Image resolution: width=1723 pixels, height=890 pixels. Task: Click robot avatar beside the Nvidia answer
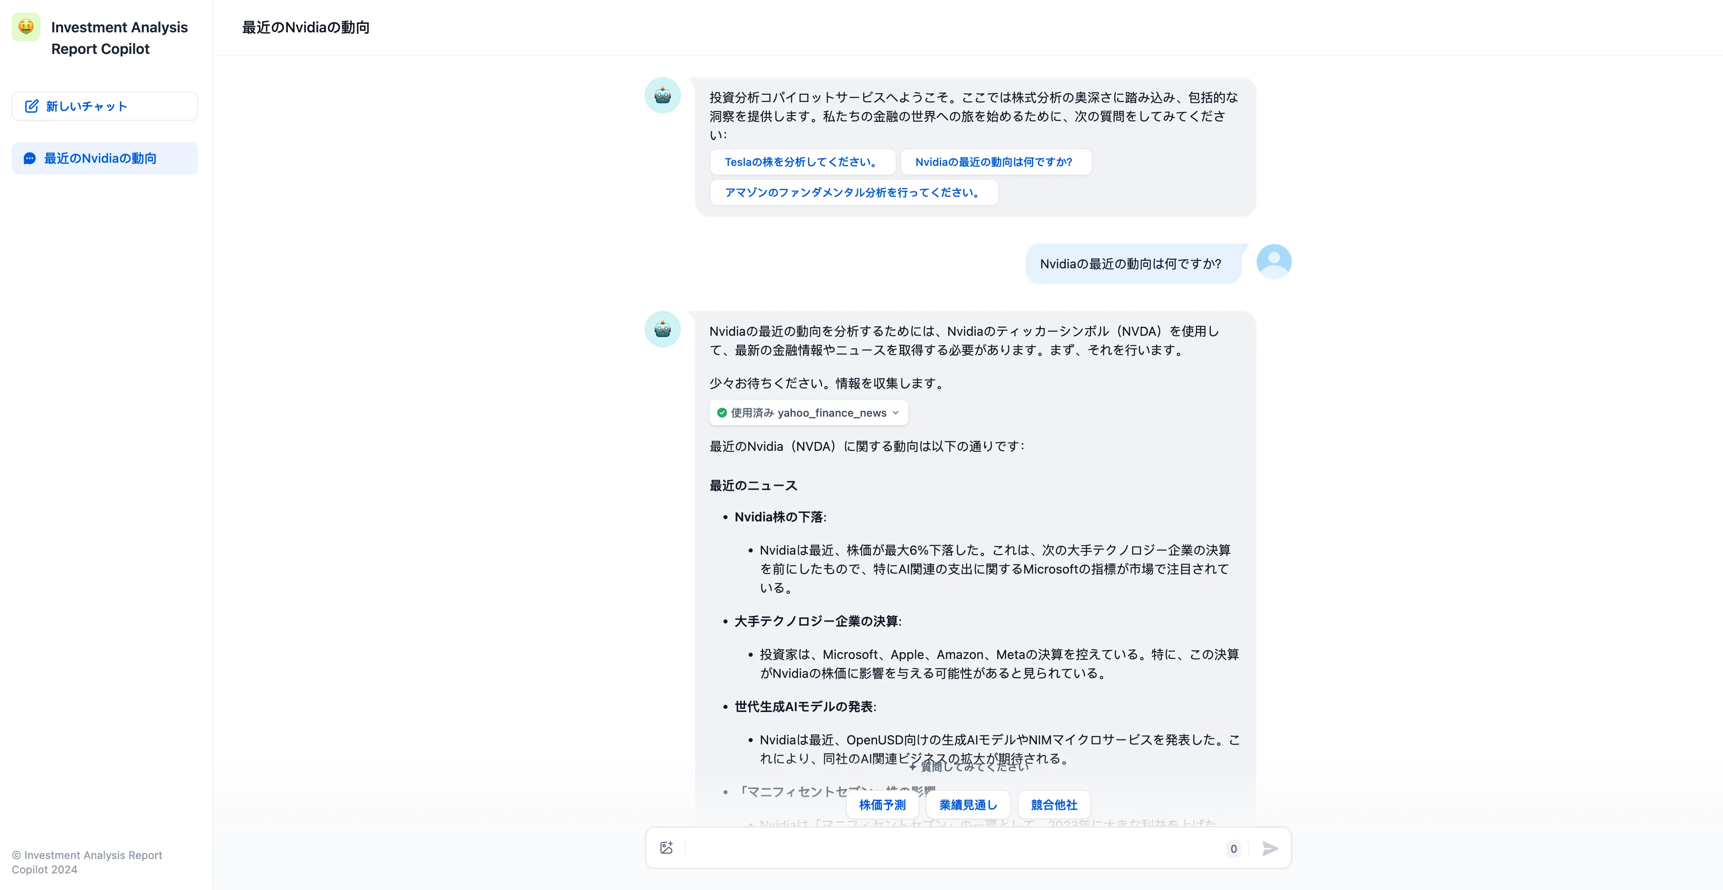662,329
